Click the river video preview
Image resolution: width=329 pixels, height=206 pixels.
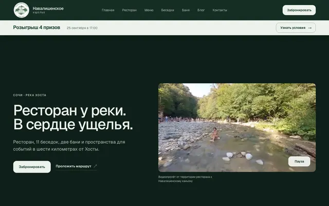tap(237, 128)
